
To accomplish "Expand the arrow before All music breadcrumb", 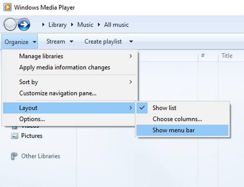I will [x=99, y=24].
